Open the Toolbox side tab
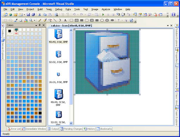 [x=3, y=31]
